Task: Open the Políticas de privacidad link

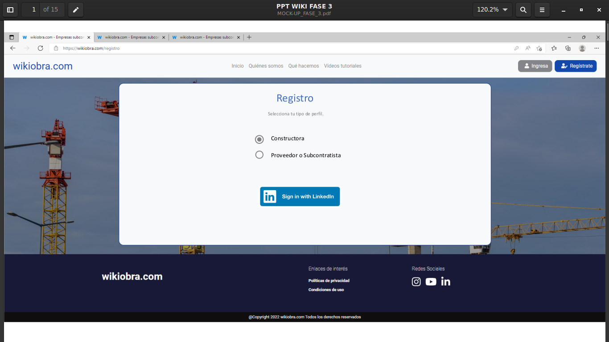Action: [329, 281]
